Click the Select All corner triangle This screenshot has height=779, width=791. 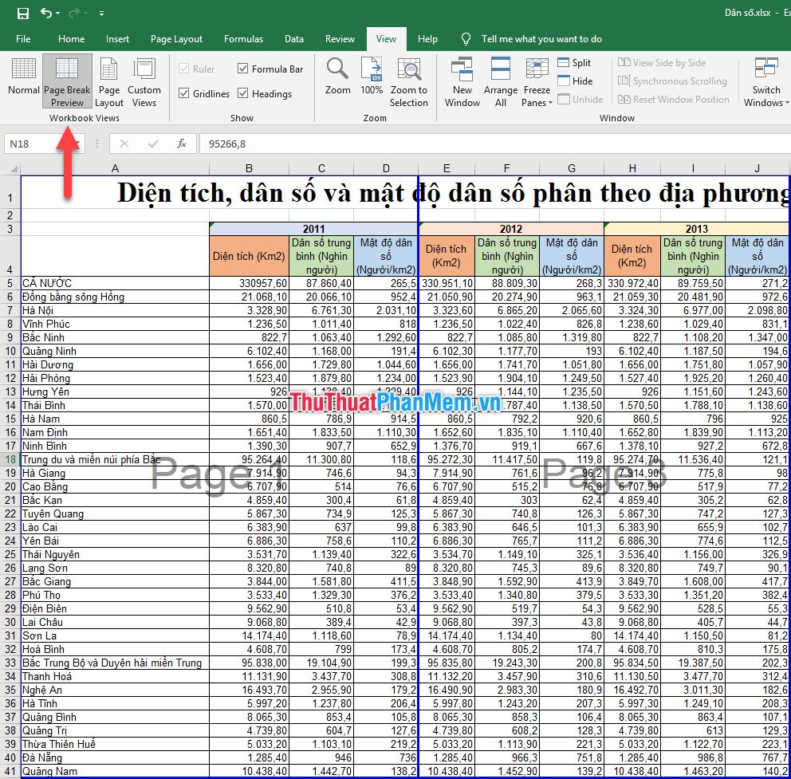click(13, 168)
